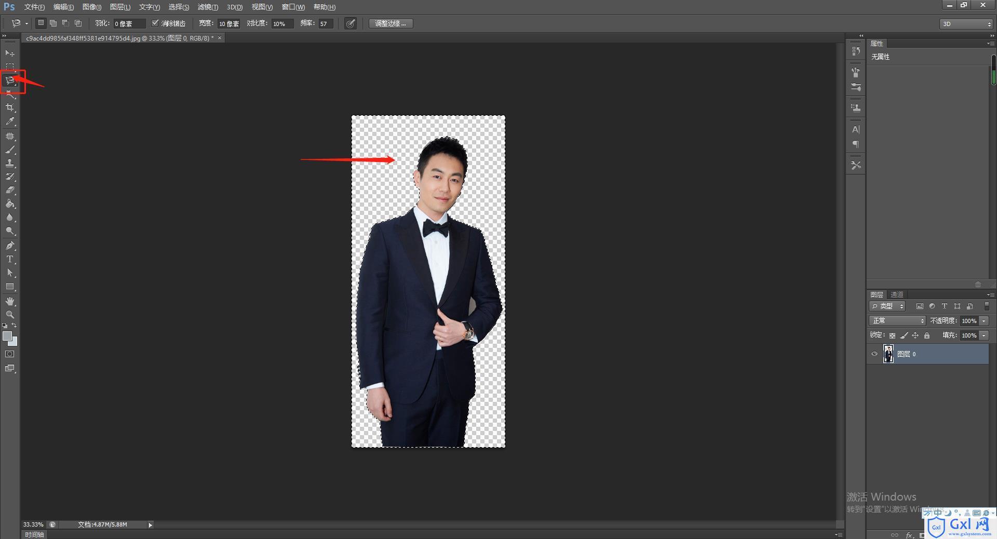This screenshot has height=539, width=997.
Task: Choose New selection mode
Action: (41, 23)
